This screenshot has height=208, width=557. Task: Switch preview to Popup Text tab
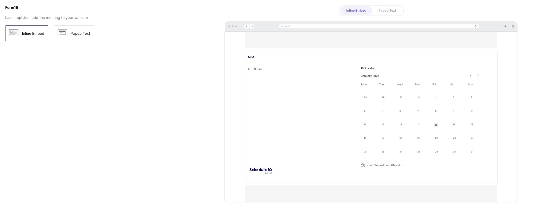(x=387, y=10)
